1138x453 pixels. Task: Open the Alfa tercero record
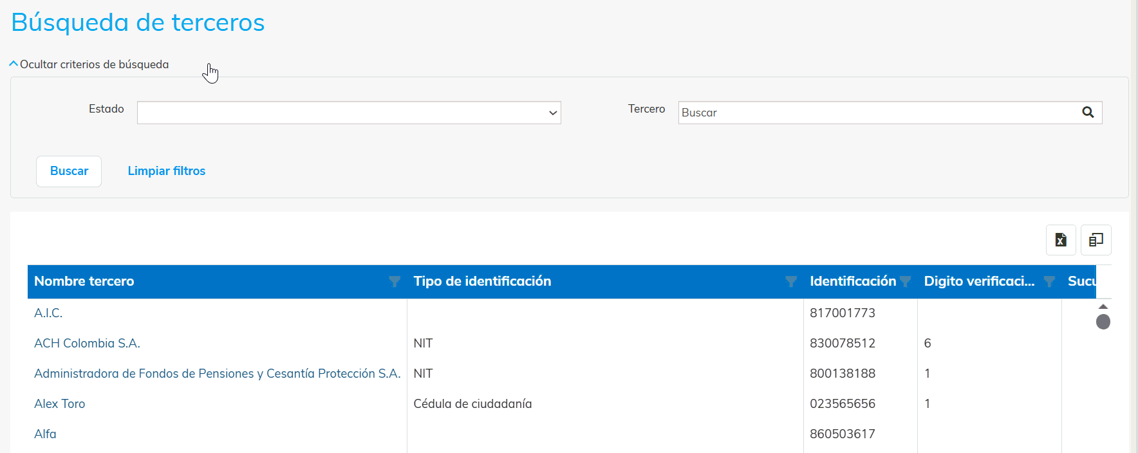click(45, 434)
